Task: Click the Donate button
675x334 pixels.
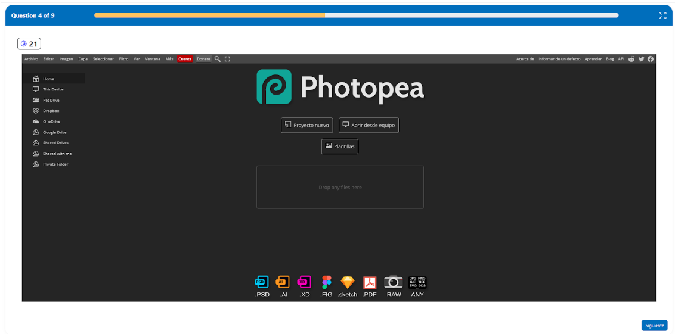Action: pos(203,59)
